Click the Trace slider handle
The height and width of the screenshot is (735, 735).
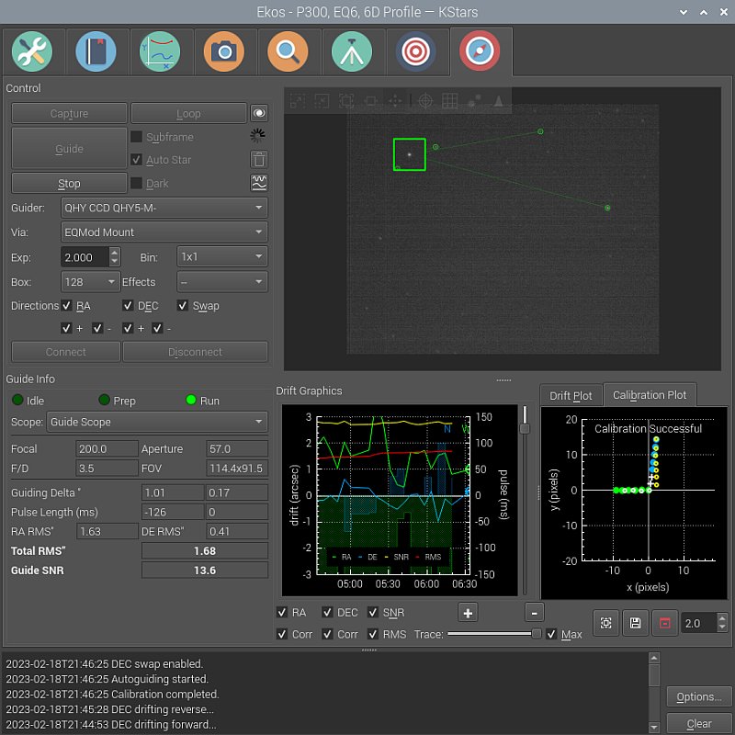tap(536, 634)
